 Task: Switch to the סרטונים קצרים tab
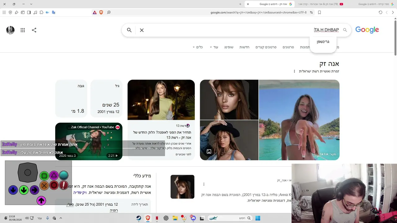pos(266,47)
